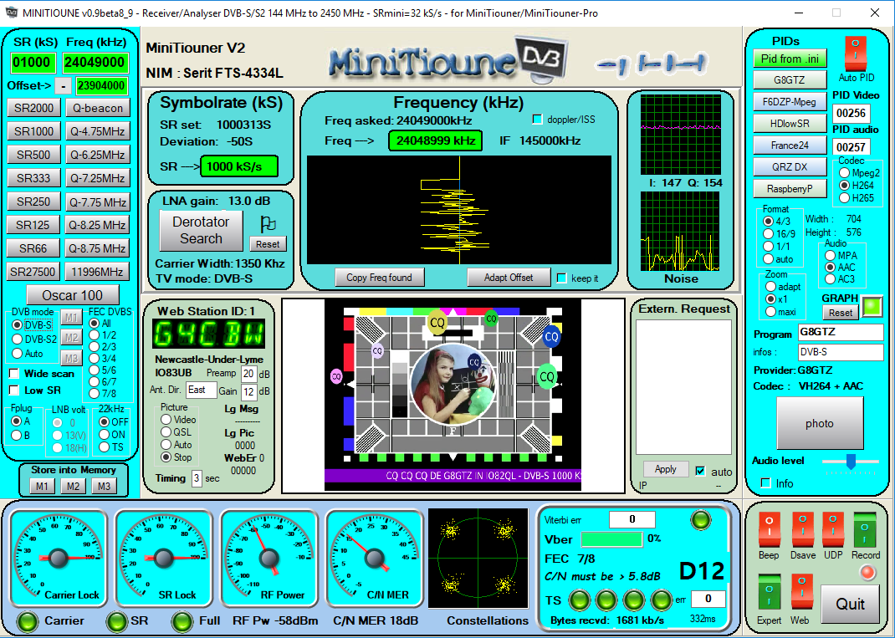The height and width of the screenshot is (638, 895).
Task: Click the minus sign Offset button
Action: [x=63, y=86]
